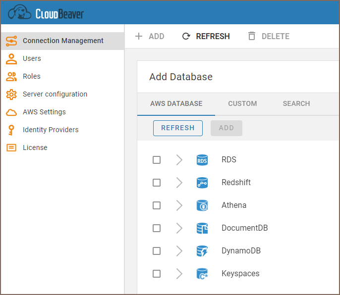Click DELETE in the top toolbar
The width and height of the screenshot is (340, 295).
pyautogui.click(x=269, y=36)
